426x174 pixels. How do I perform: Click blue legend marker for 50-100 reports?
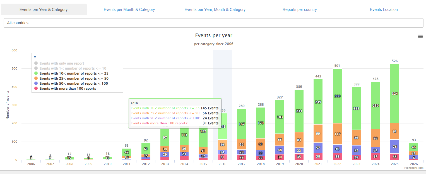pyautogui.click(x=36, y=84)
